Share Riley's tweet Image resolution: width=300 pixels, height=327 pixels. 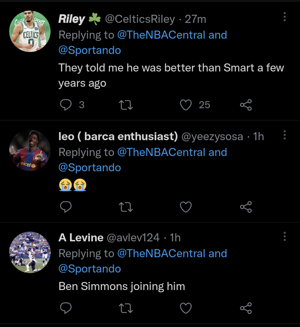[246, 105]
